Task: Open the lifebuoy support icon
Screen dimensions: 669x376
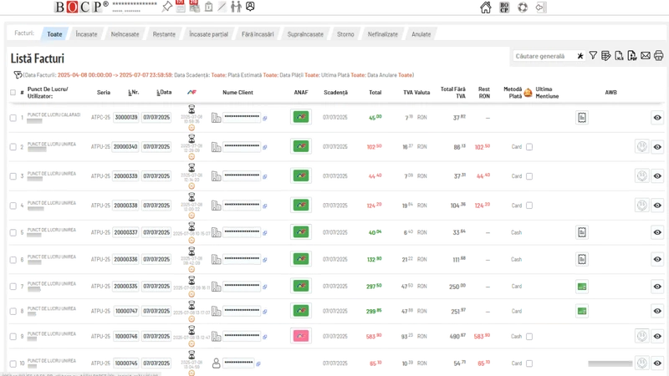Action: [523, 8]
